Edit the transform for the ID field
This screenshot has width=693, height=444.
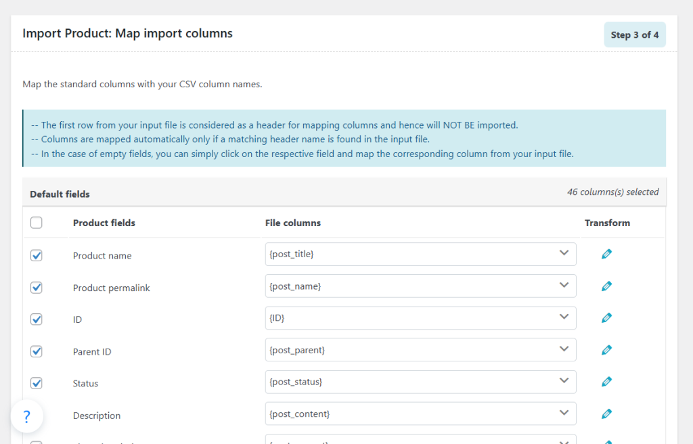(606, 317)
